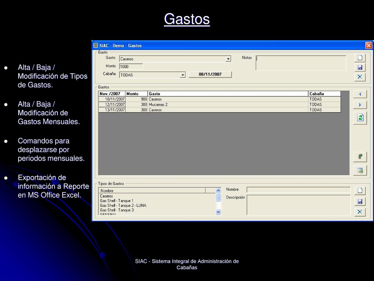
Task: Select the 12/11/2007 expense row
Action: point(220,104)
